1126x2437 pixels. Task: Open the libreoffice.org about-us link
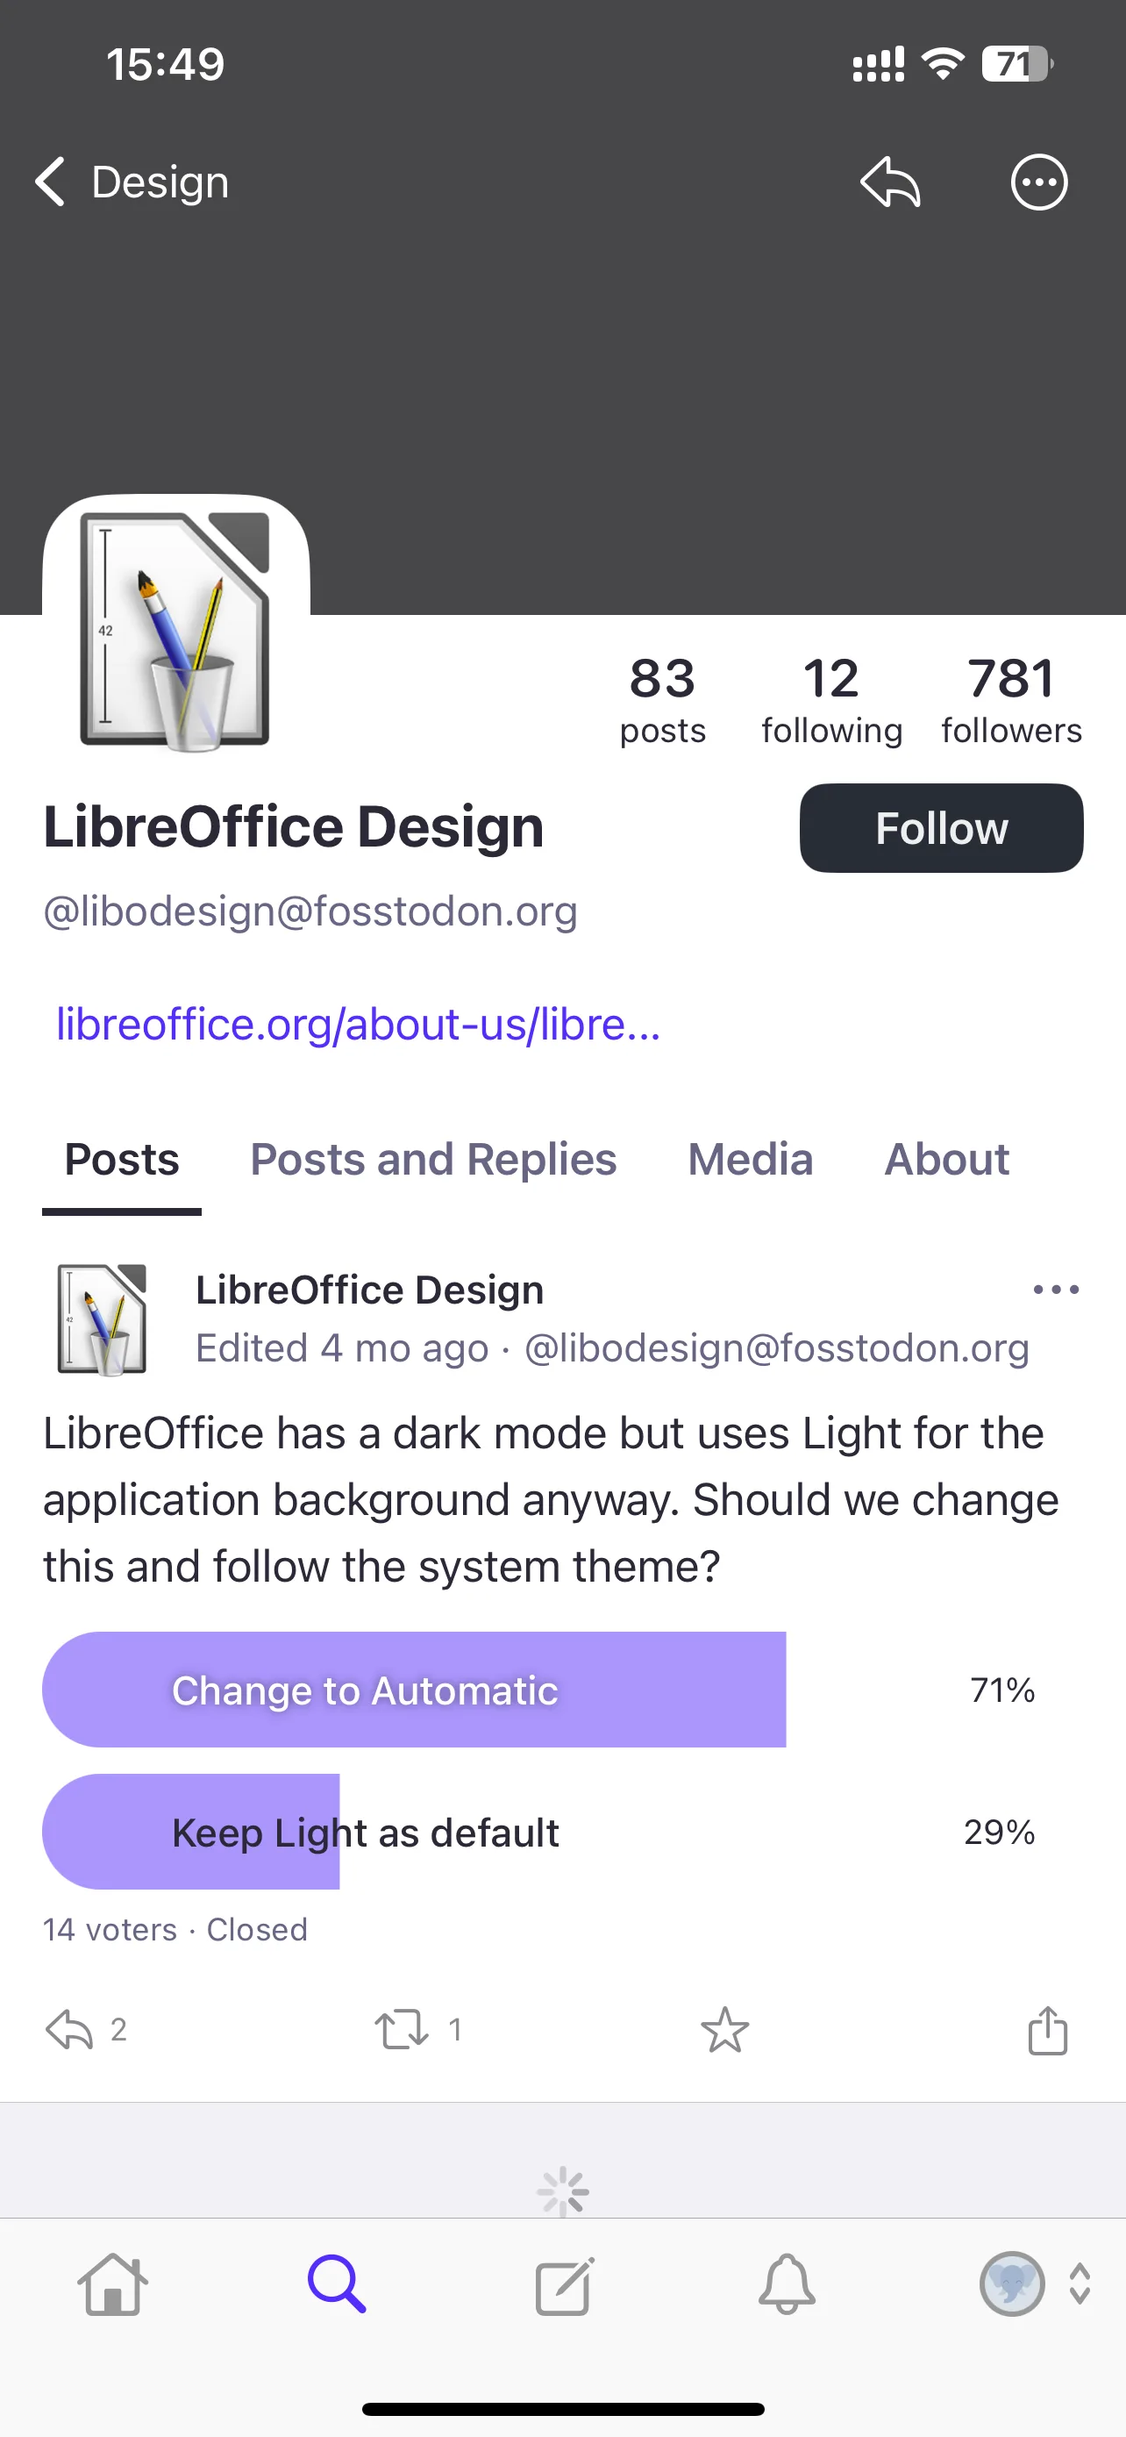click(x=359, y=1025)
